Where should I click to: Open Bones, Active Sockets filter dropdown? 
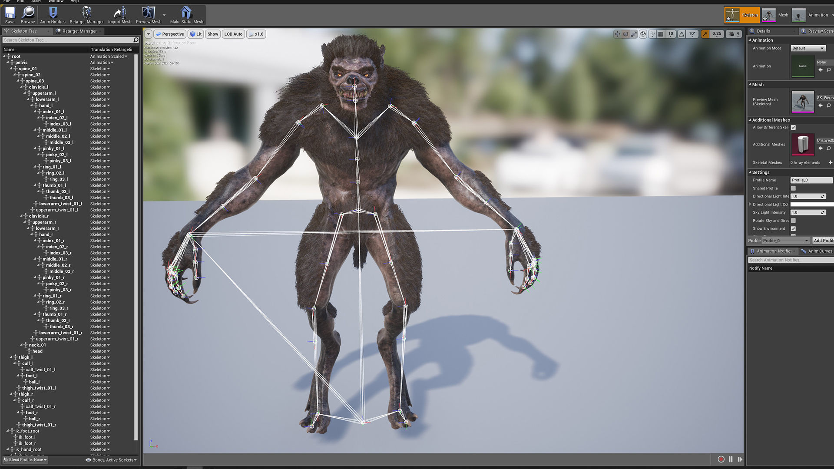(111, 460)
